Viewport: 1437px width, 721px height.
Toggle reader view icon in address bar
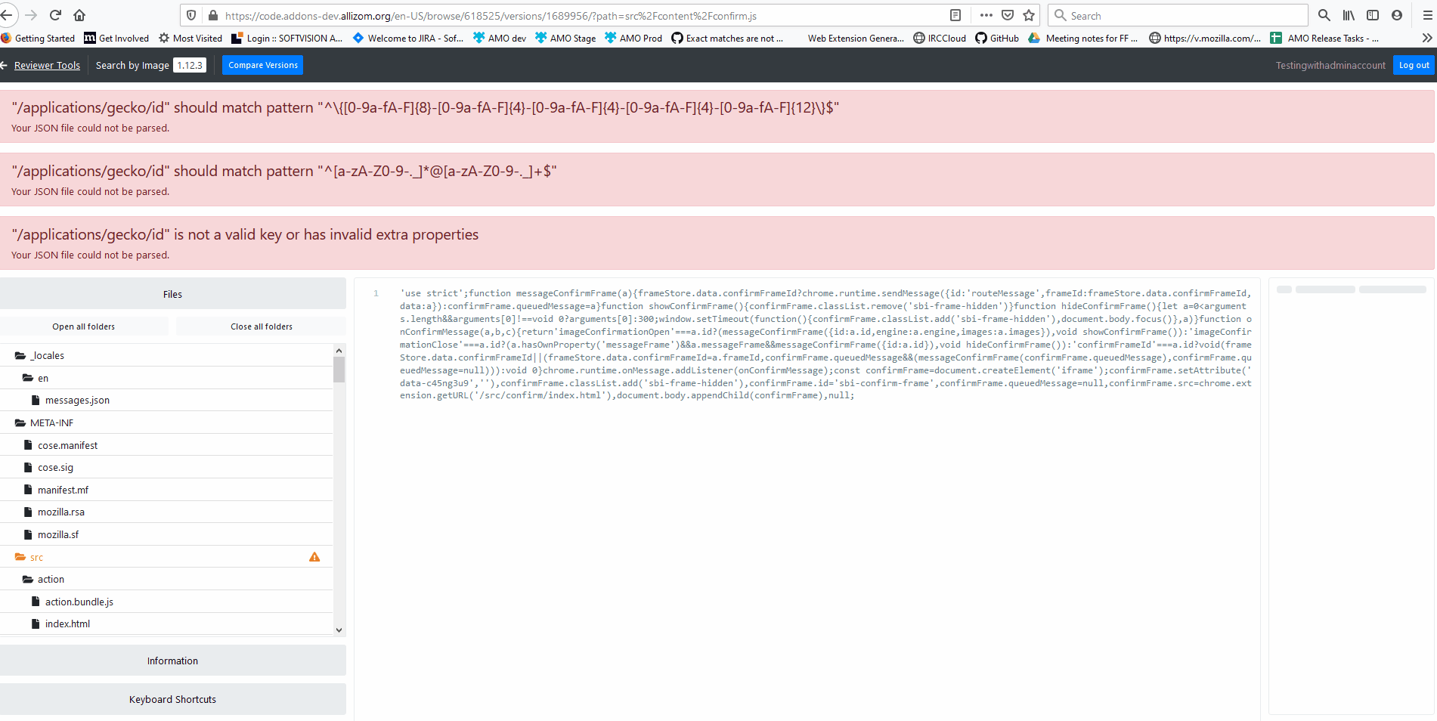955,15
